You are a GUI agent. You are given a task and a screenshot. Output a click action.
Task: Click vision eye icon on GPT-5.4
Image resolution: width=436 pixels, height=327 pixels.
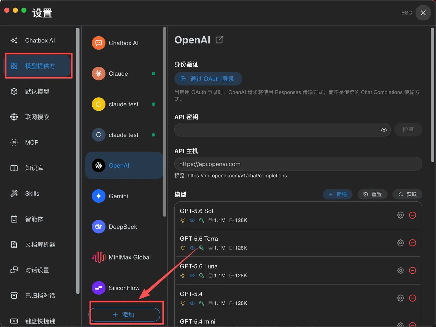pos(192,303)
